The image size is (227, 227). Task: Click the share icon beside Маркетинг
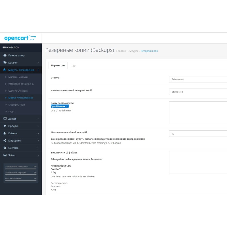pos(5,140)
